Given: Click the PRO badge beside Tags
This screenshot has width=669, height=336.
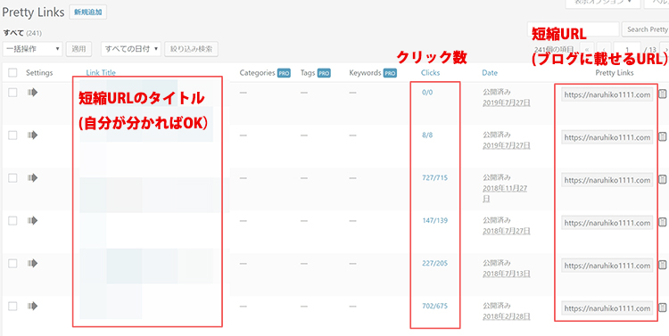Looking at the screenshot, I should click(x=324, y=73).
